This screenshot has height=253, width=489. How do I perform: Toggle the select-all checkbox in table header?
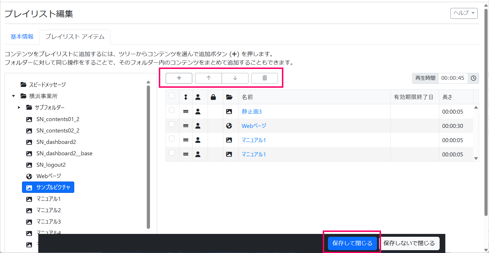tap(172, 96)
